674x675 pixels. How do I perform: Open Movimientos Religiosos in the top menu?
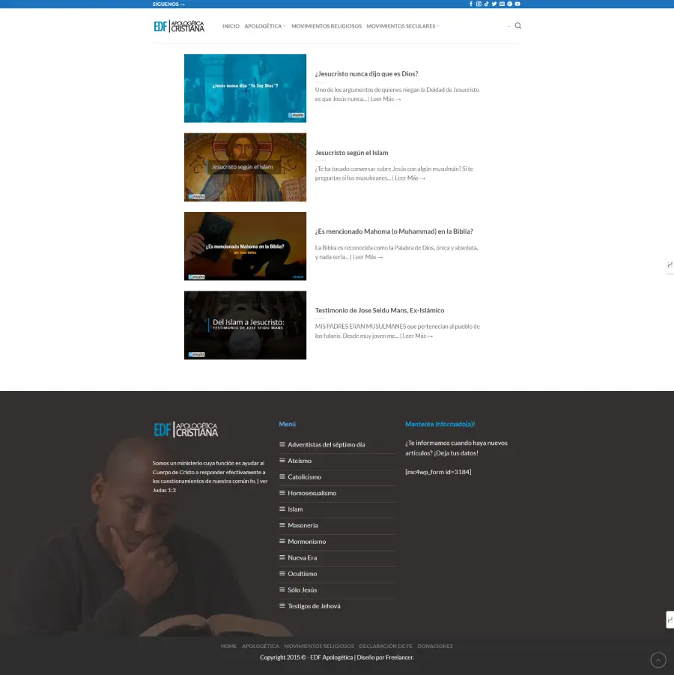(326, 26)
